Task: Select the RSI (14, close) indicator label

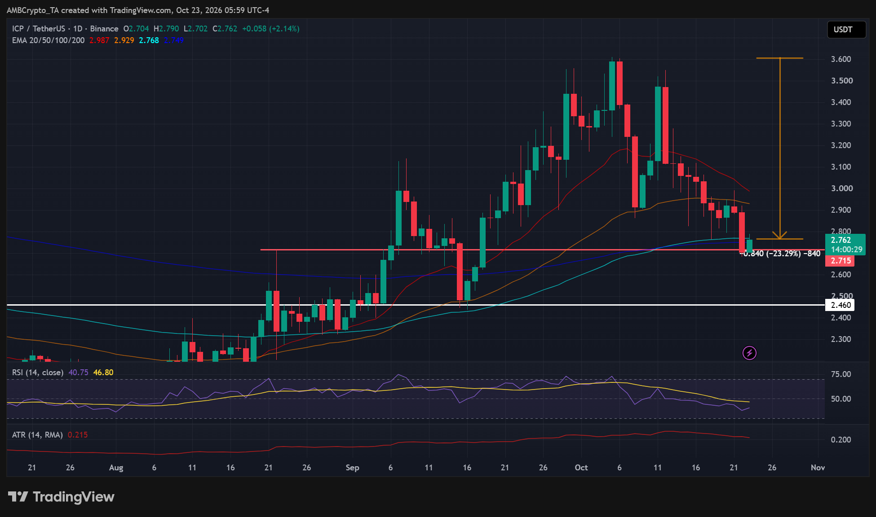Action: pos(38,372)
